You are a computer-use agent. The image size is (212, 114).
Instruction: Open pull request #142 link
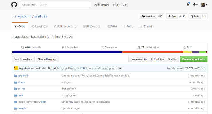[x=83, y=68]
